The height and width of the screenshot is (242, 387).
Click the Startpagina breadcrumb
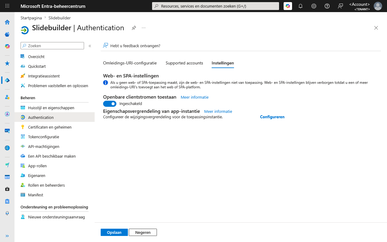pos(31,18)
